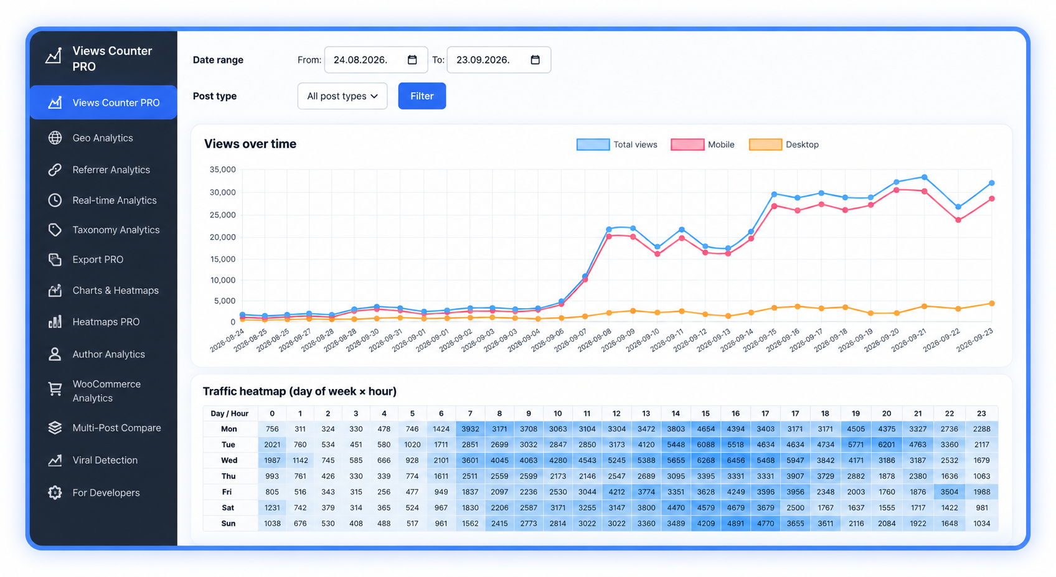Screen dimensions: 1056x577
Task: Click the globe icon for Geo Analytics
Action: pyautogui.click(x=55, y=138)
